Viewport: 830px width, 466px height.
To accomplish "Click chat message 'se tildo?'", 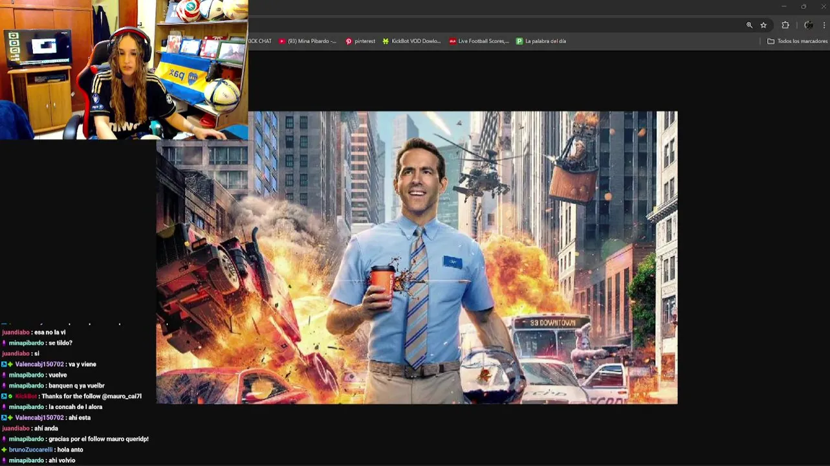I will pyautogui.click(x=60, y=343).
